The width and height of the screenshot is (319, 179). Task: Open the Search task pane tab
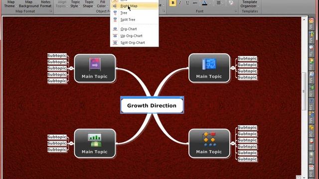coord(311,104)
